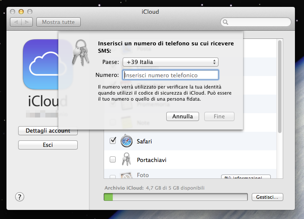The height and width of the screenshot is (219, 304).
Task: Click the Keychain keys icon in dialog
Action: [81, 52]
